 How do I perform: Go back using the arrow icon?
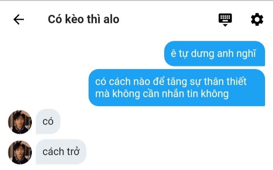coord(19,19)
